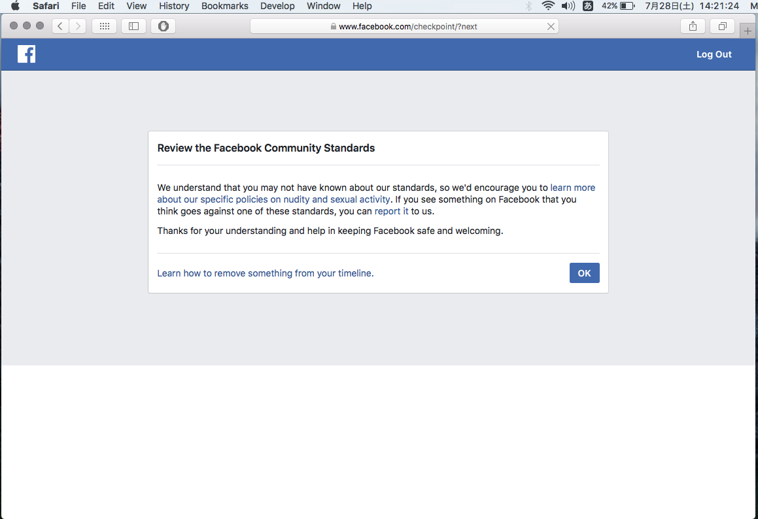
Task: Click the lock icon in address bar
Action: coord(333,27)
